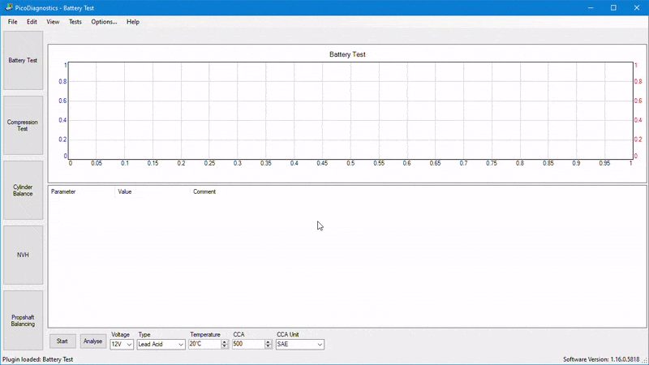Select the Propshaft Balancing sidebar button
Viewport: 649px width, 365px height.
(x=24, y=320)
